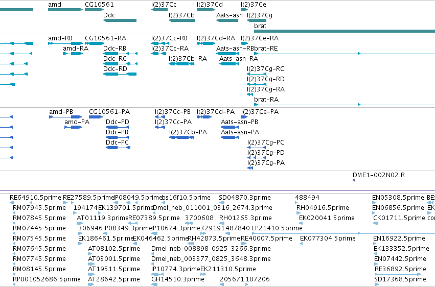Click the l(2)37Ce-RA transcript label

pyautogui.click(x=260, y=38)
